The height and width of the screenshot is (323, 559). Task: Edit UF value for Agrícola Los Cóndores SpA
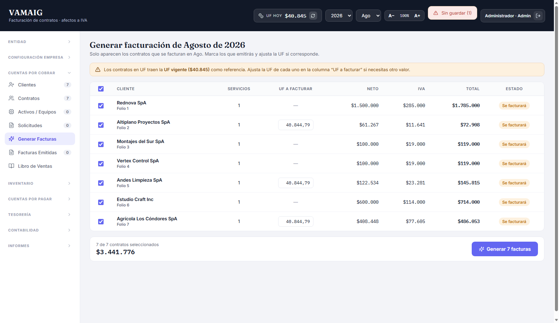coord(296,222)
